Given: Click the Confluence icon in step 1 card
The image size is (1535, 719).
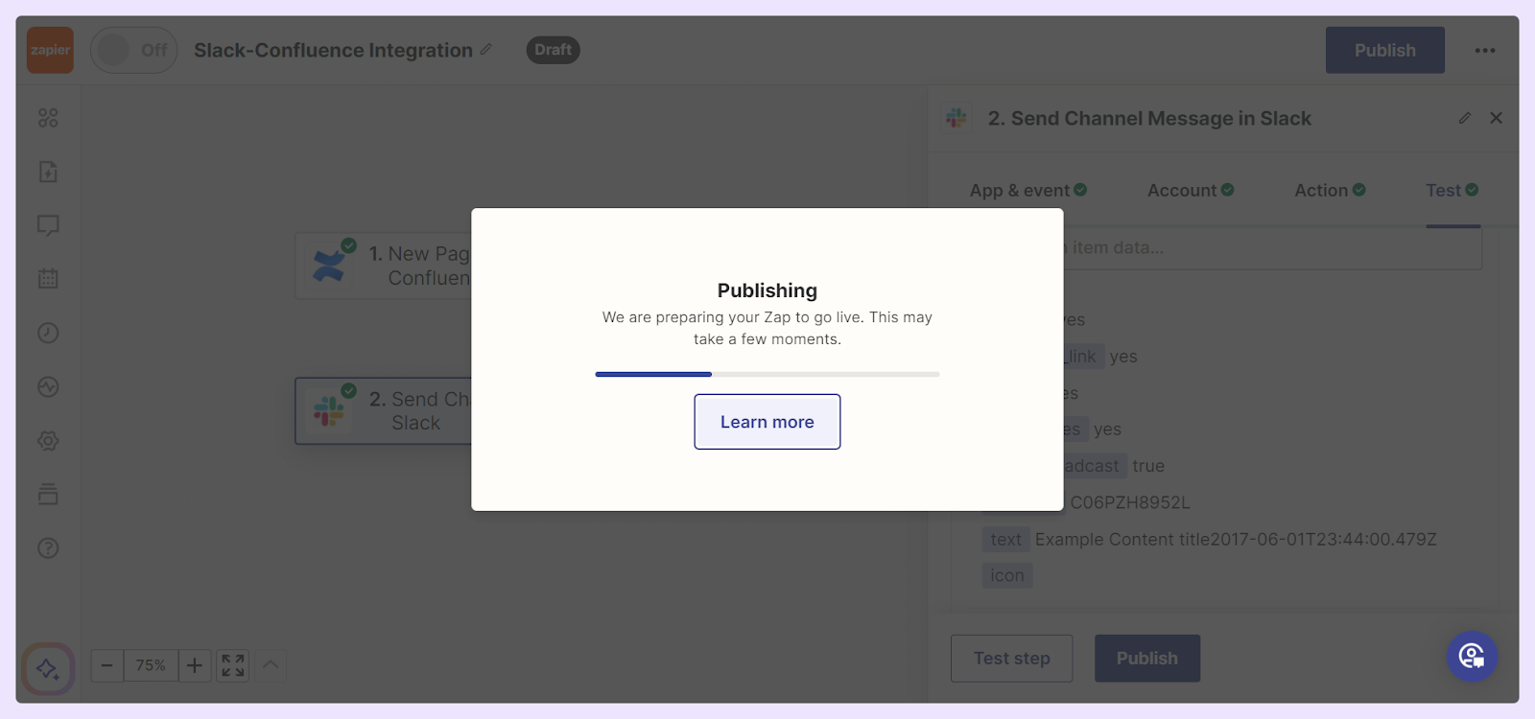Looking at the screenshot, I should (x=328, y=266).
